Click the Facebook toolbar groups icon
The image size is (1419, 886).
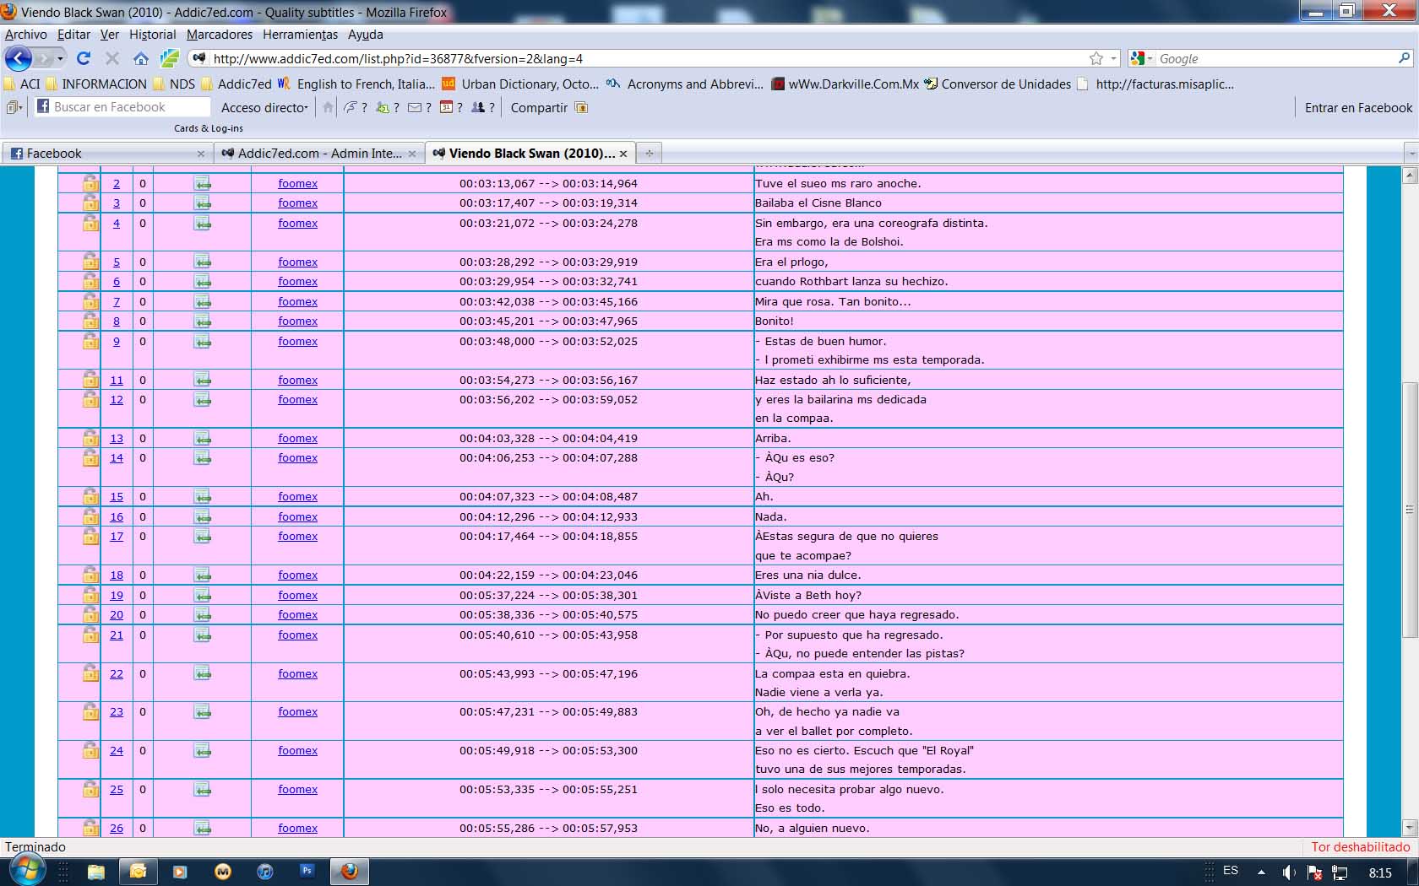(478, 107)
